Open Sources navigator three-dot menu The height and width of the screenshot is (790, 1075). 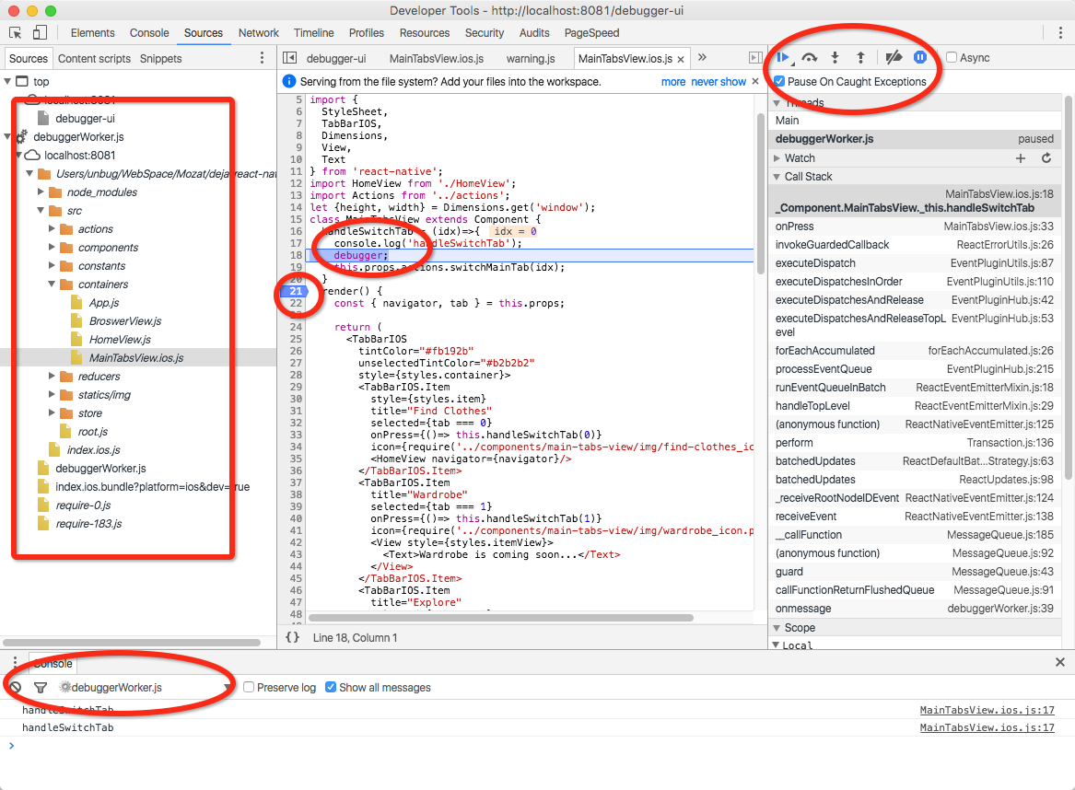(x=262, y=58)
